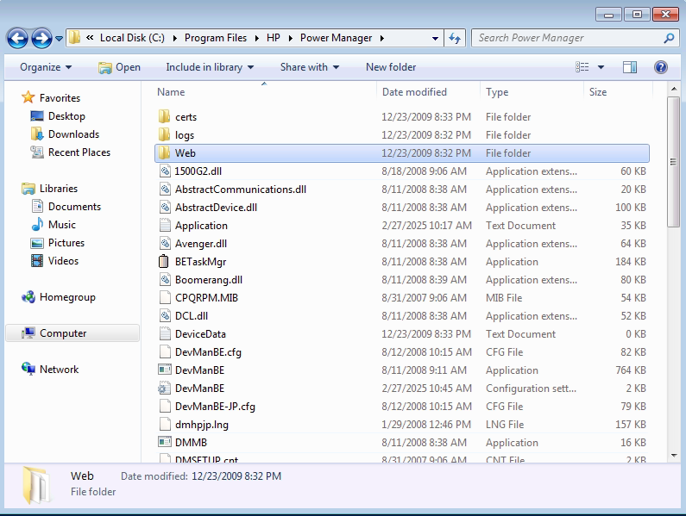Click the scrollbar down arrow
Viewport: 686px width, 516px height.
point(674,456)
